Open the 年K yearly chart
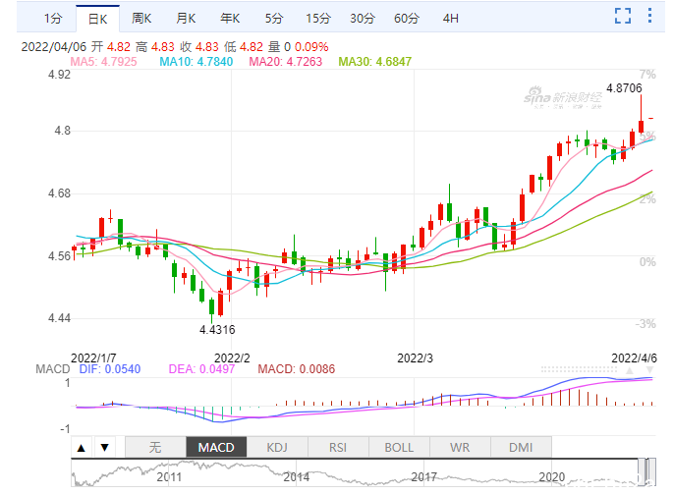 click(230, 19)
